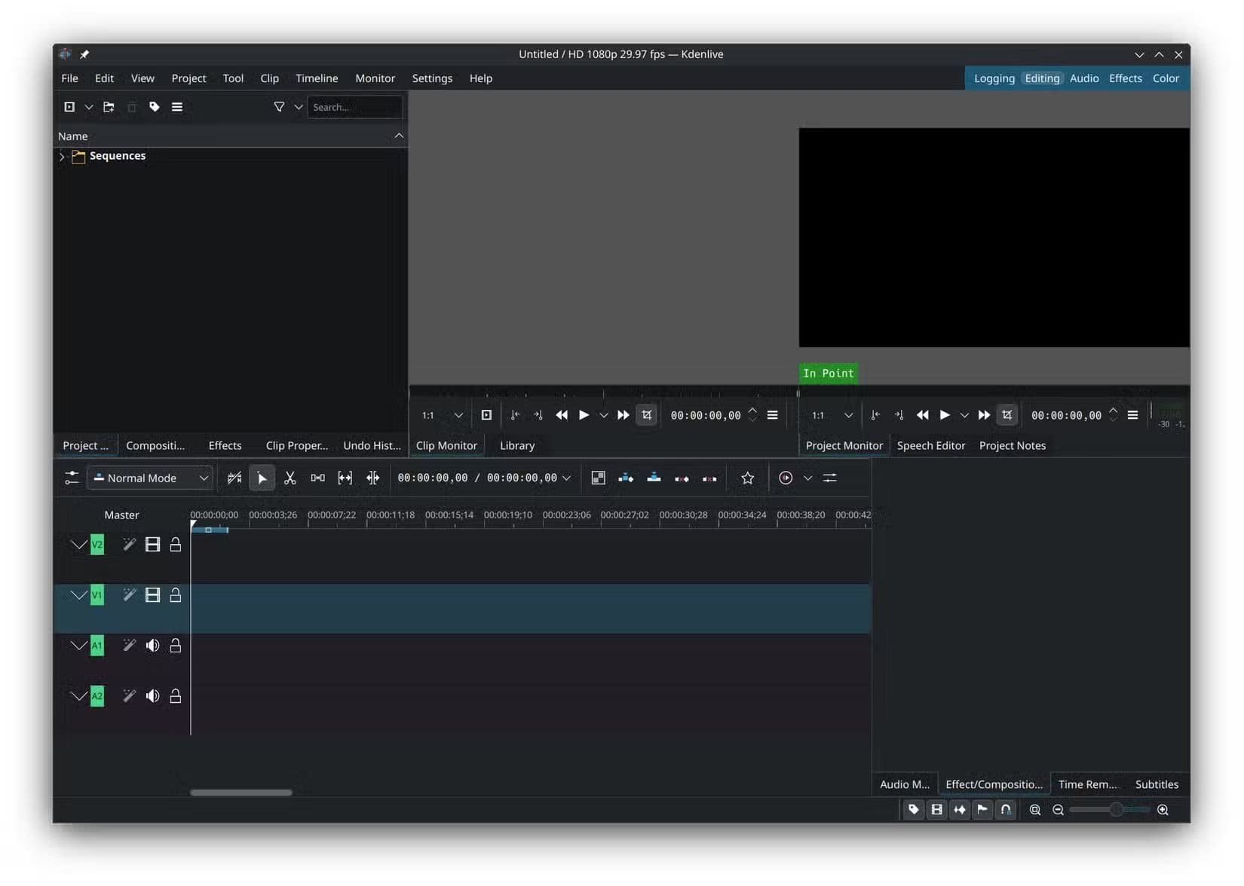Open the Timeline menu
This screenshot has height=886, width=1244.
317,78
